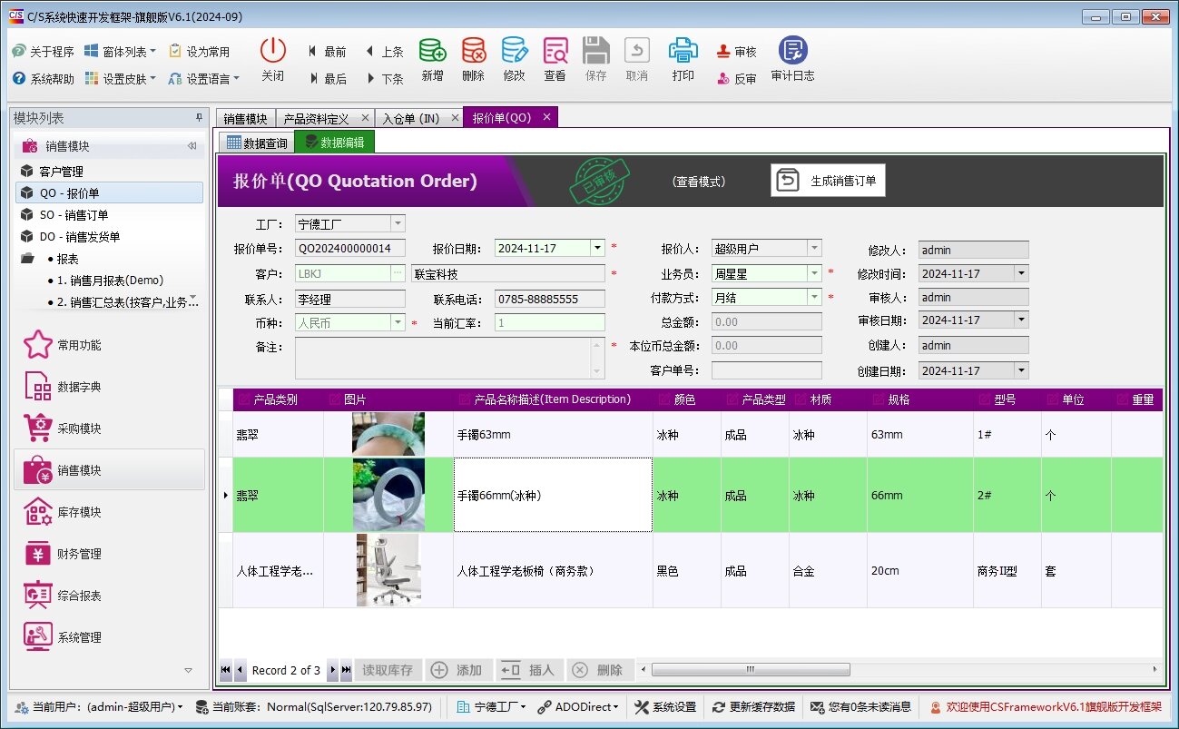This screenshot has width=1179, height=729.
Task: Click the 新增 (New) toolbar icon
Action: pyautogui.click(x=432, y=56)
